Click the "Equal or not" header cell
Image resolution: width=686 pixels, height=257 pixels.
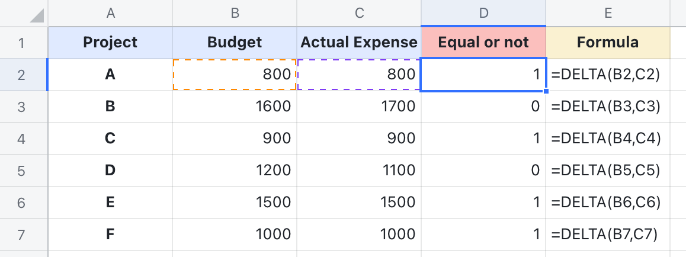pyautogui.click(x=483, y=43)
